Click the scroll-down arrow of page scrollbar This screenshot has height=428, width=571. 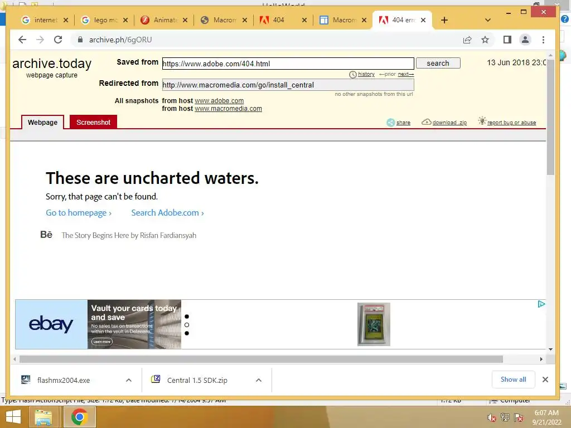click(550, 349)
